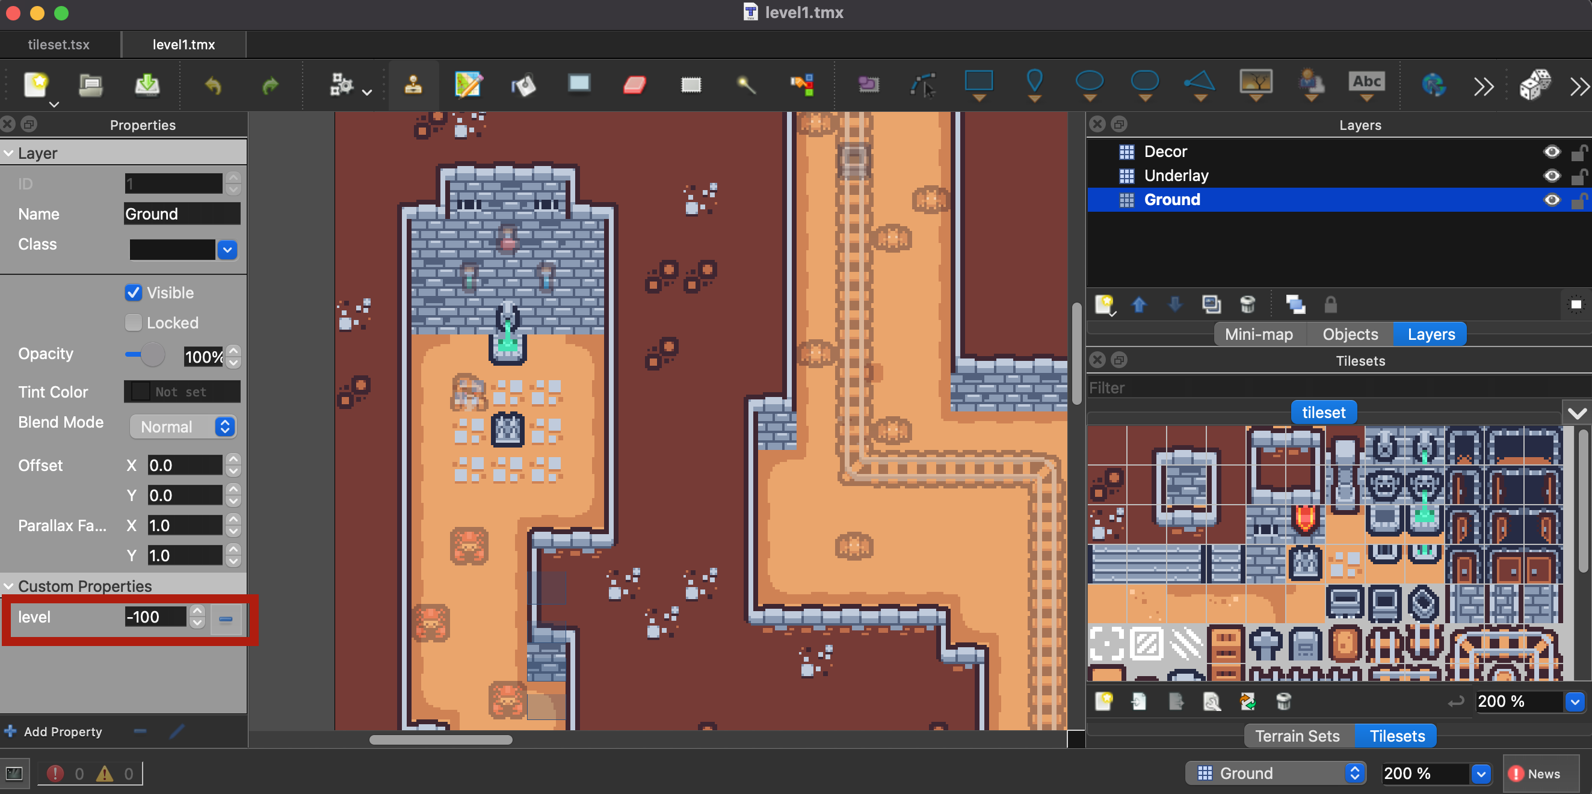The width and height of the screenshot is (1592, 794).
Task: Click Add Property button
Action: pyautogui.click(x=53, y=731)
